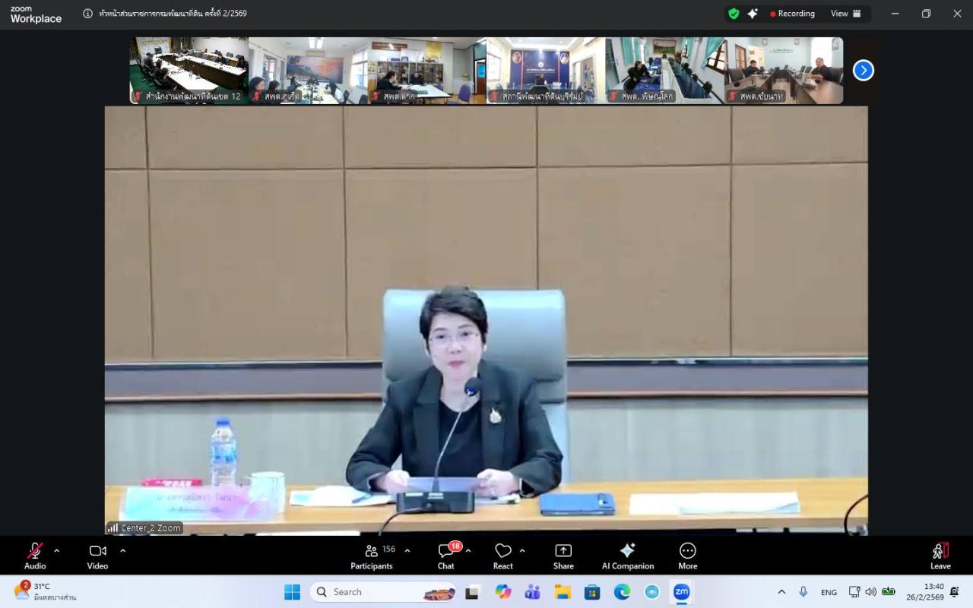Show meeting info icon beside title
This screenshot has height=608, width=973.
point(87,14)
